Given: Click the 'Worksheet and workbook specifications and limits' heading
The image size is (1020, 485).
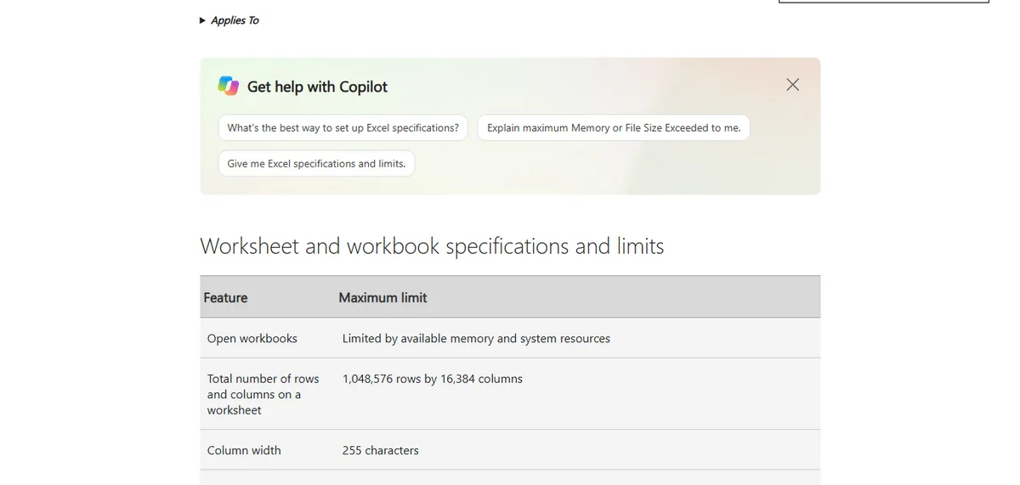Looking at the screenshot, I should click(x=432, y=246).
